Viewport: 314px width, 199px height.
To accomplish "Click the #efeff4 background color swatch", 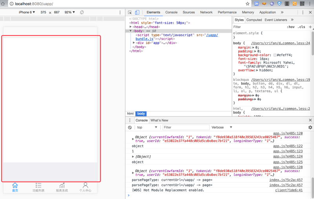I will pos(275,55).
